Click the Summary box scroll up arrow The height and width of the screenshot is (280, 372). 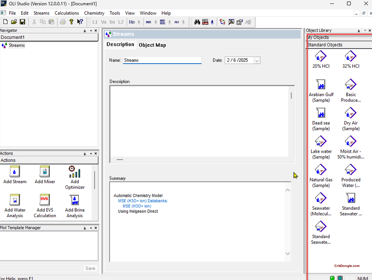pyautogui.click(x=287, y=190)
